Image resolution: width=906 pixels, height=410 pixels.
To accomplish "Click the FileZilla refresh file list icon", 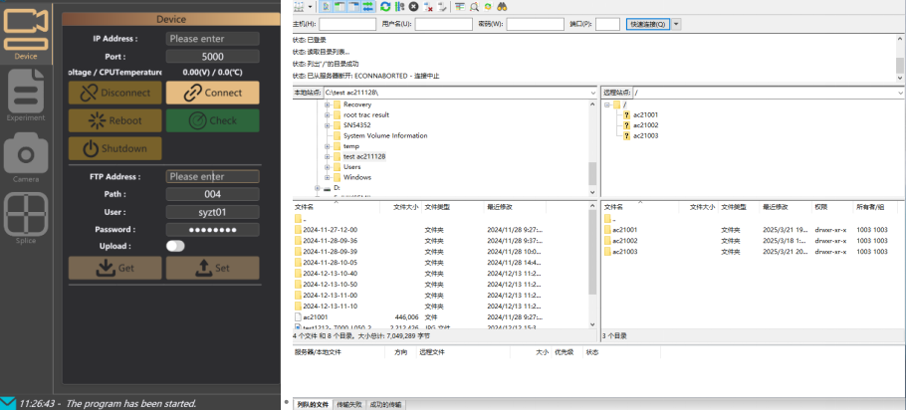I will coord(385,6).
